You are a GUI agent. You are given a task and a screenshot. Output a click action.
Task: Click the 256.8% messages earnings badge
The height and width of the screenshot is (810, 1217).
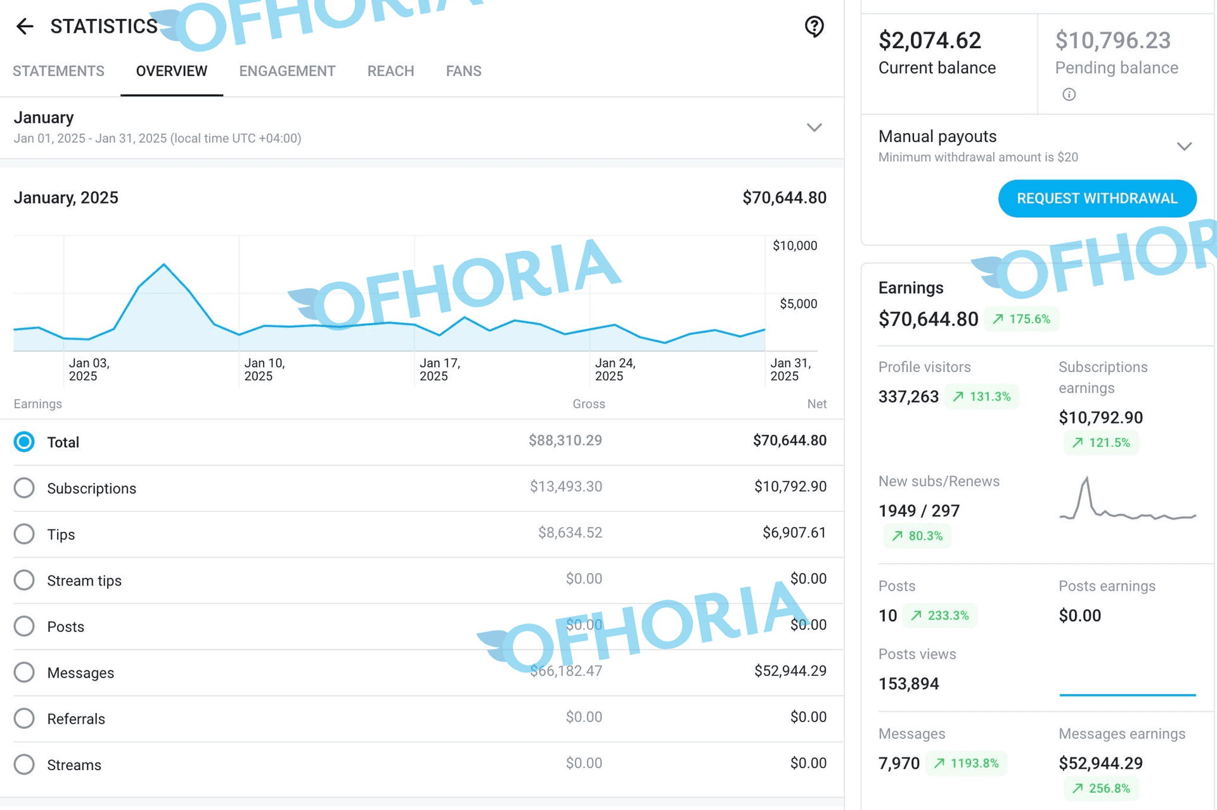(x=1100, y=788)
